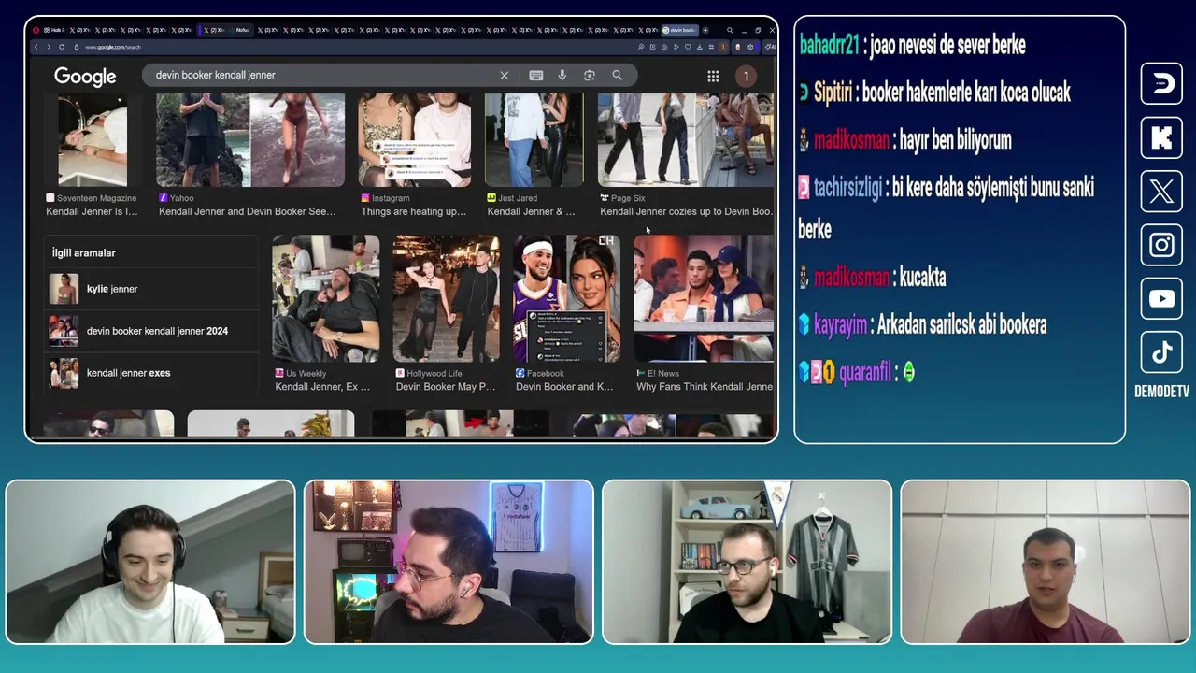Open the TikTok icon in the stream sidebar

point(1161,352)
